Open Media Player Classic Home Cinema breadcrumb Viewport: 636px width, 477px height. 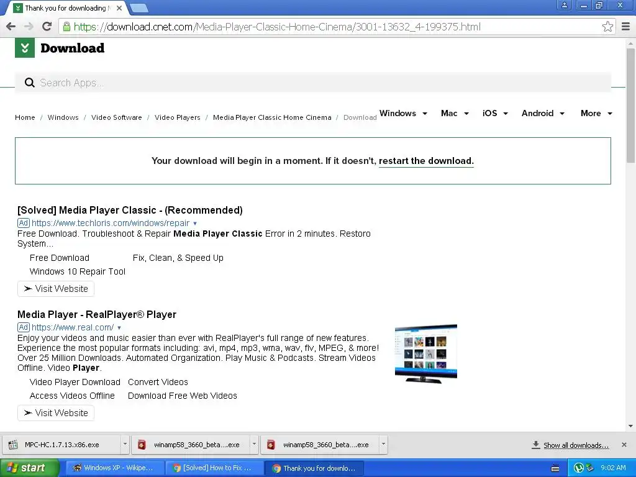272,117
